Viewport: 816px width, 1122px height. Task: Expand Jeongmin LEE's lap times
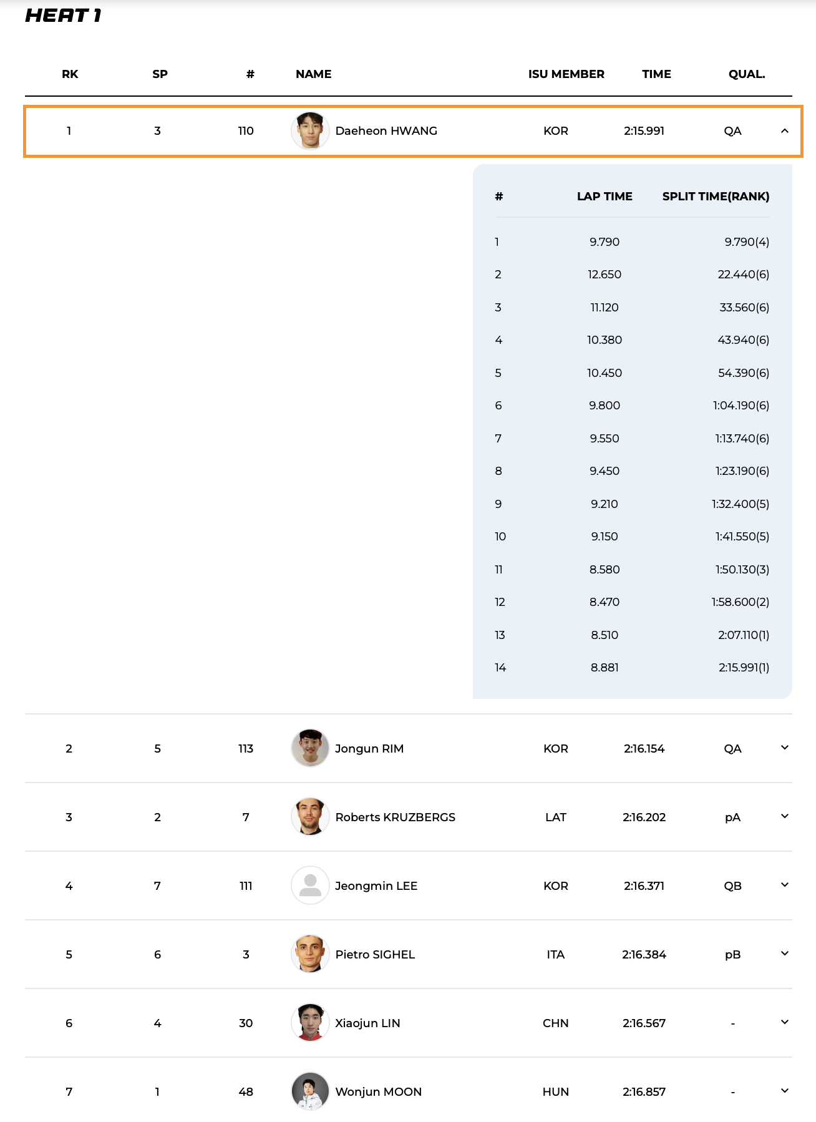[785, 885]
